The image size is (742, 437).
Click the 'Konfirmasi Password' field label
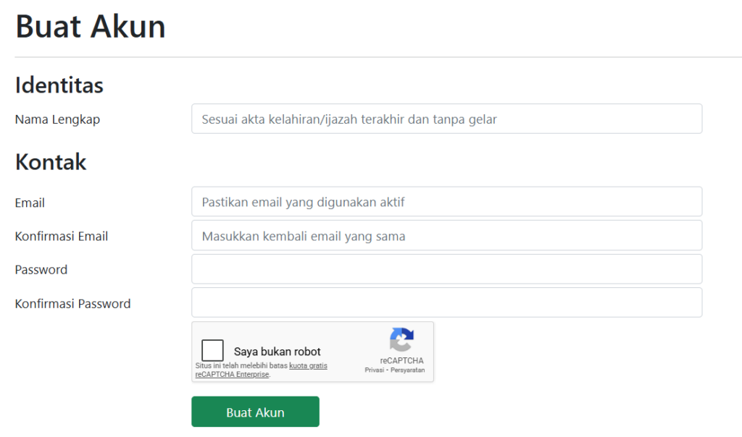coord(72,303)
